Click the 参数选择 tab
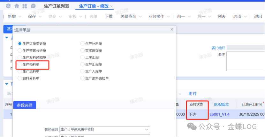The image size is (265, 137). coord(25,105)
